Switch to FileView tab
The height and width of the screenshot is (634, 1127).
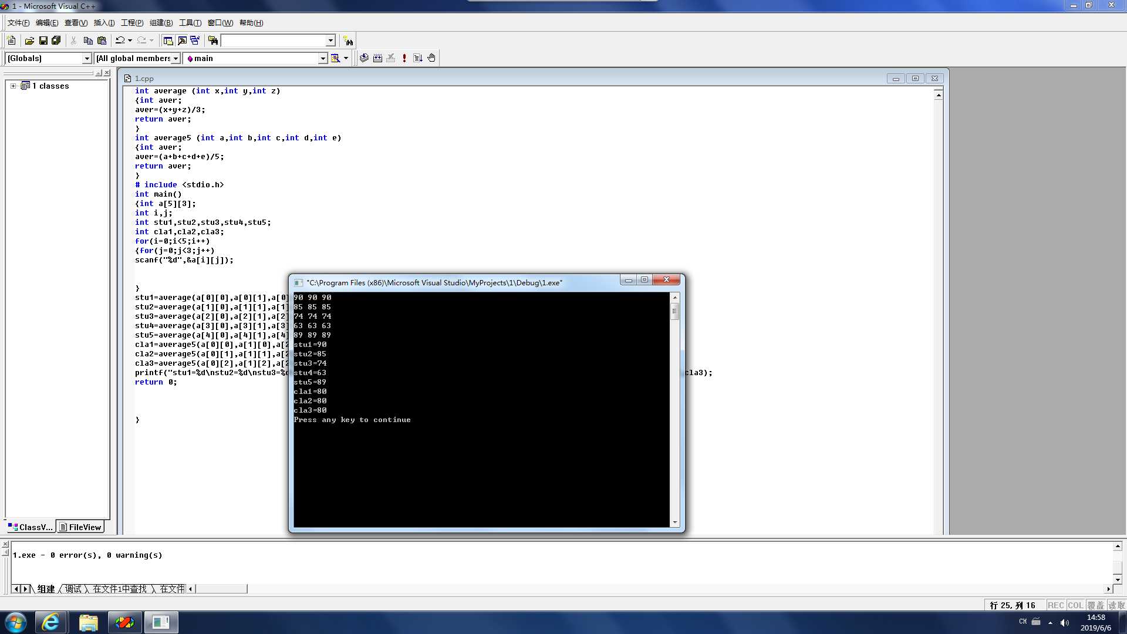80,527
